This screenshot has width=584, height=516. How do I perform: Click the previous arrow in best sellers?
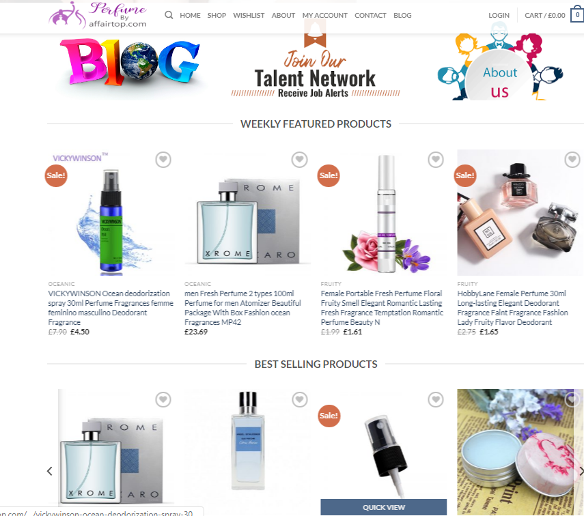pos(50,471)
